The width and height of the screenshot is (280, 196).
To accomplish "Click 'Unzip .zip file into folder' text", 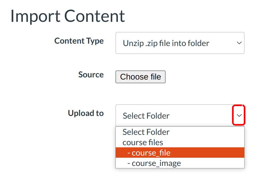I will tap(166, 43).
